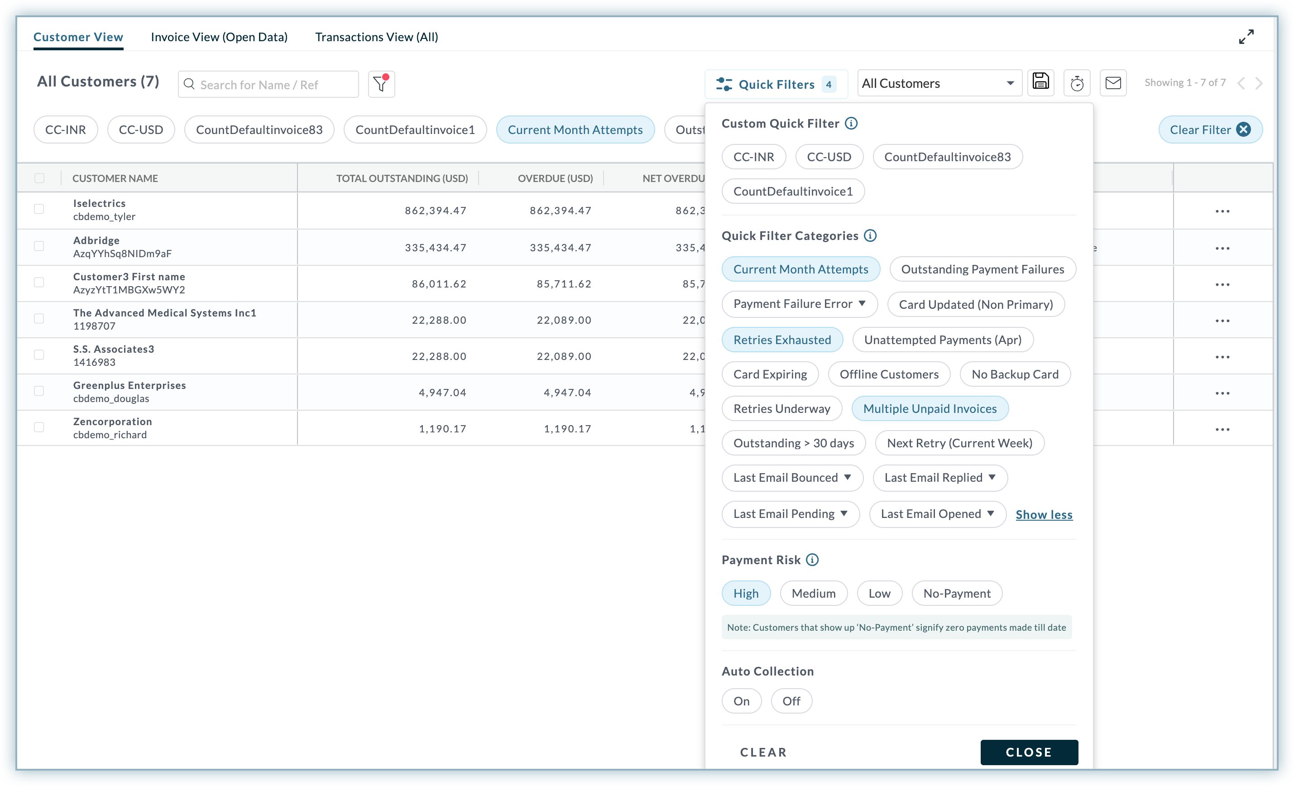This screenshot has height=786, width=1294.
Task: Check the Advanced Medical Systems Inc1 checkbox
Action: click(39, 319)
